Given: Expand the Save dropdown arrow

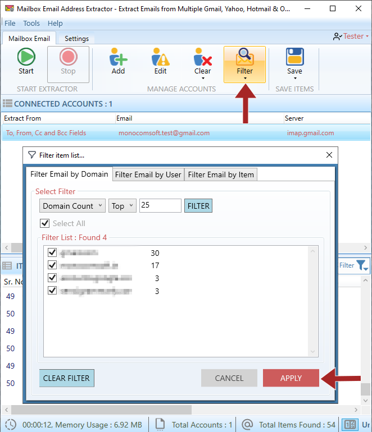Looking at the screenshot, I should click(x=295, y=79).
